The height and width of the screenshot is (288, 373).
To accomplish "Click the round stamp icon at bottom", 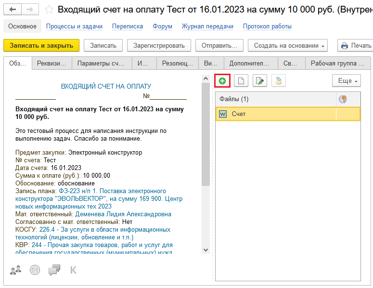I will pos(35,270).
